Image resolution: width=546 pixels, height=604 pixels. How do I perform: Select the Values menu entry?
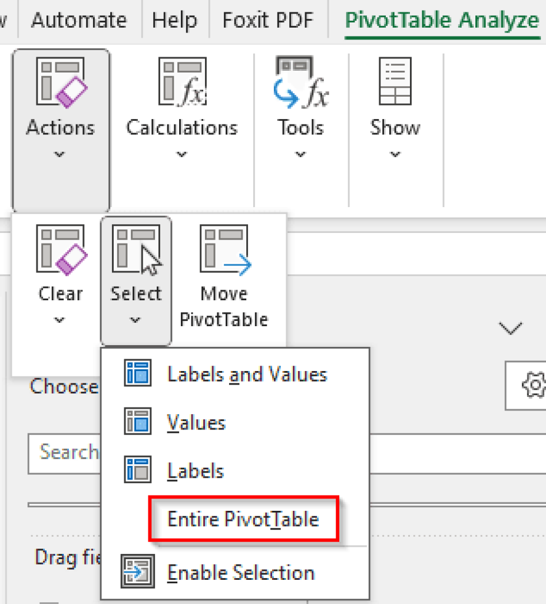[196, 422]
